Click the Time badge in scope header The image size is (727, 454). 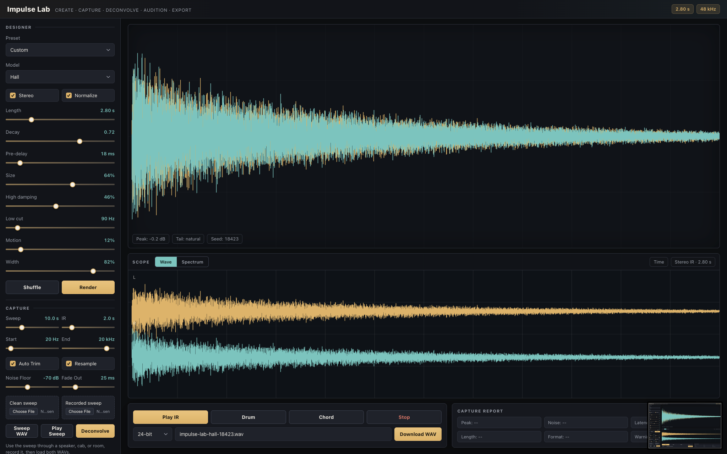point(658,262)
